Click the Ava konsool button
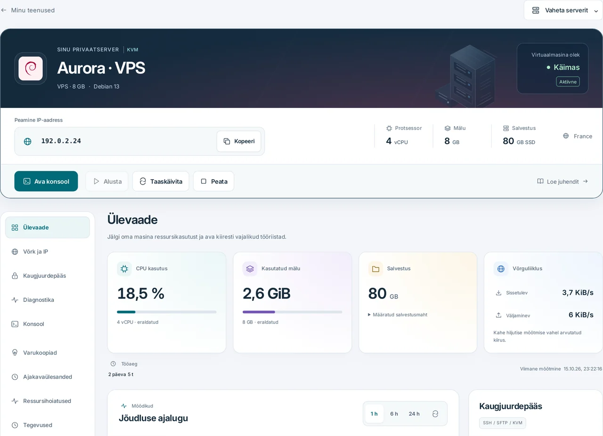 coord(46,181)
